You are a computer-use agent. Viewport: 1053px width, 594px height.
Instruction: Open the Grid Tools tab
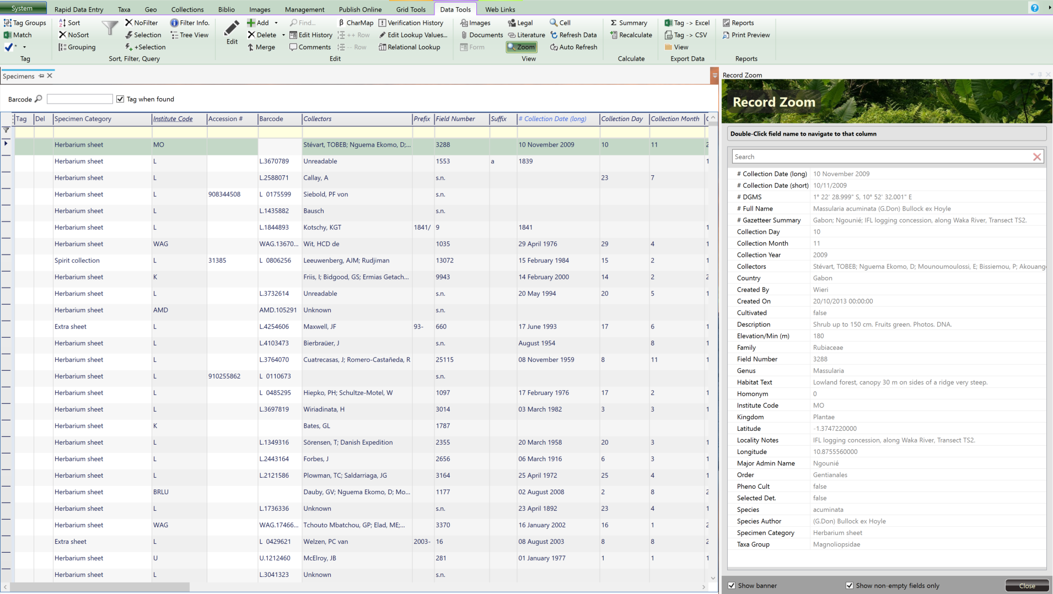(411, 9)
